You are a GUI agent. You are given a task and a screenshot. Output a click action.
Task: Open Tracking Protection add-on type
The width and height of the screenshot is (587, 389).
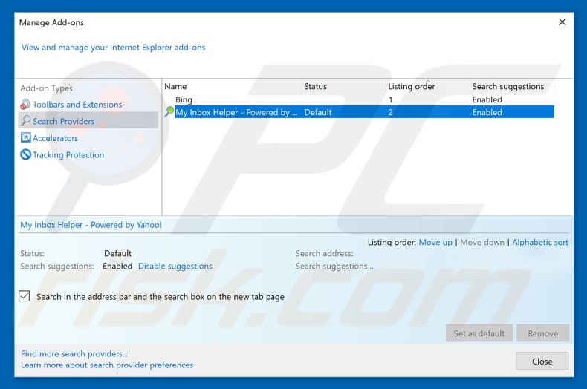click(x=68, y=155)
